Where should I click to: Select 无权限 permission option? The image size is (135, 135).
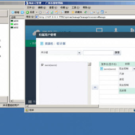[x=127, y=91]
